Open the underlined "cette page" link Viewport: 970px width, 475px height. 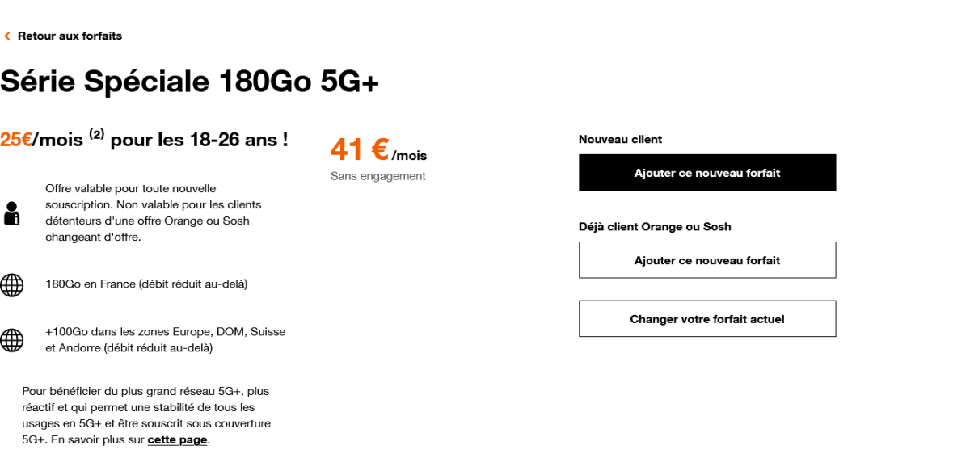[x=177, y=440]
